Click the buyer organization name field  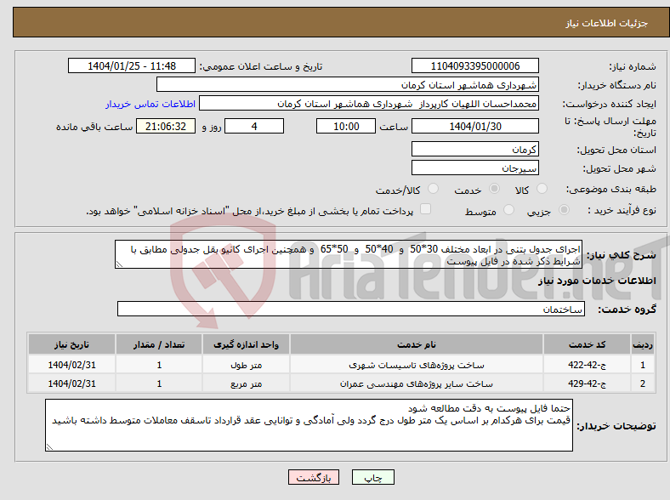348,85
